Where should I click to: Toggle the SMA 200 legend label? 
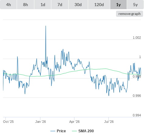coord(86,131)
